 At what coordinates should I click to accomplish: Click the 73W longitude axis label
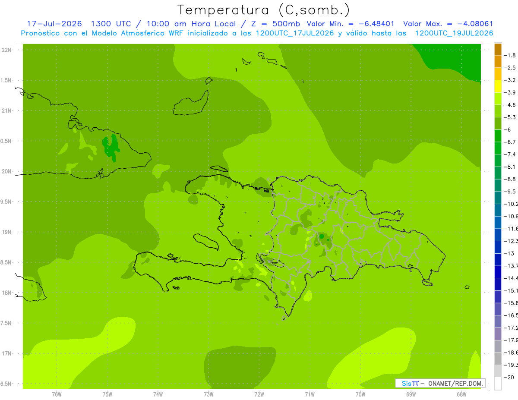(208, 394)
